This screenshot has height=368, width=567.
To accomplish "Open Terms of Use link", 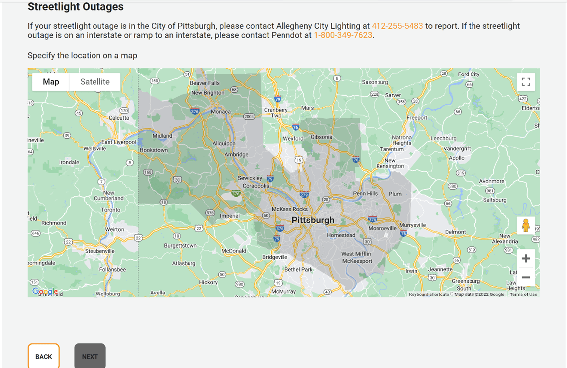I will pos(523,294).
